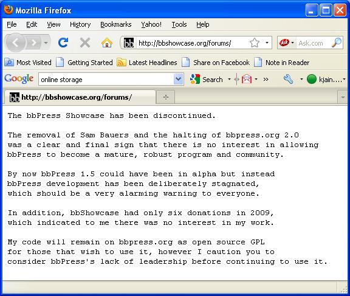Screen dimensions: 350x296
Task: Click the Note in Reader bookmarklet
Action: 282,63
